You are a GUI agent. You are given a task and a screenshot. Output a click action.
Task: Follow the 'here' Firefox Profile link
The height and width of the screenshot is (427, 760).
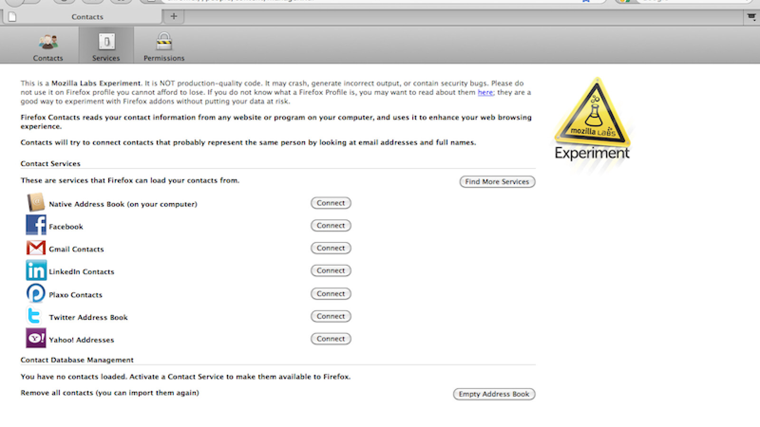pyautogui.click(x=485, y=93)
